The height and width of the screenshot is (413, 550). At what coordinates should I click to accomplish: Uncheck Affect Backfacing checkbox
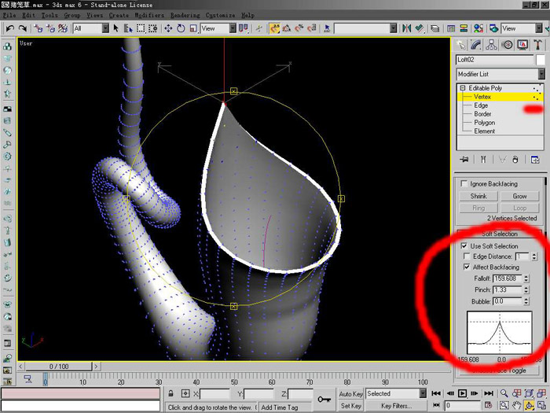(x=467, y=267)
